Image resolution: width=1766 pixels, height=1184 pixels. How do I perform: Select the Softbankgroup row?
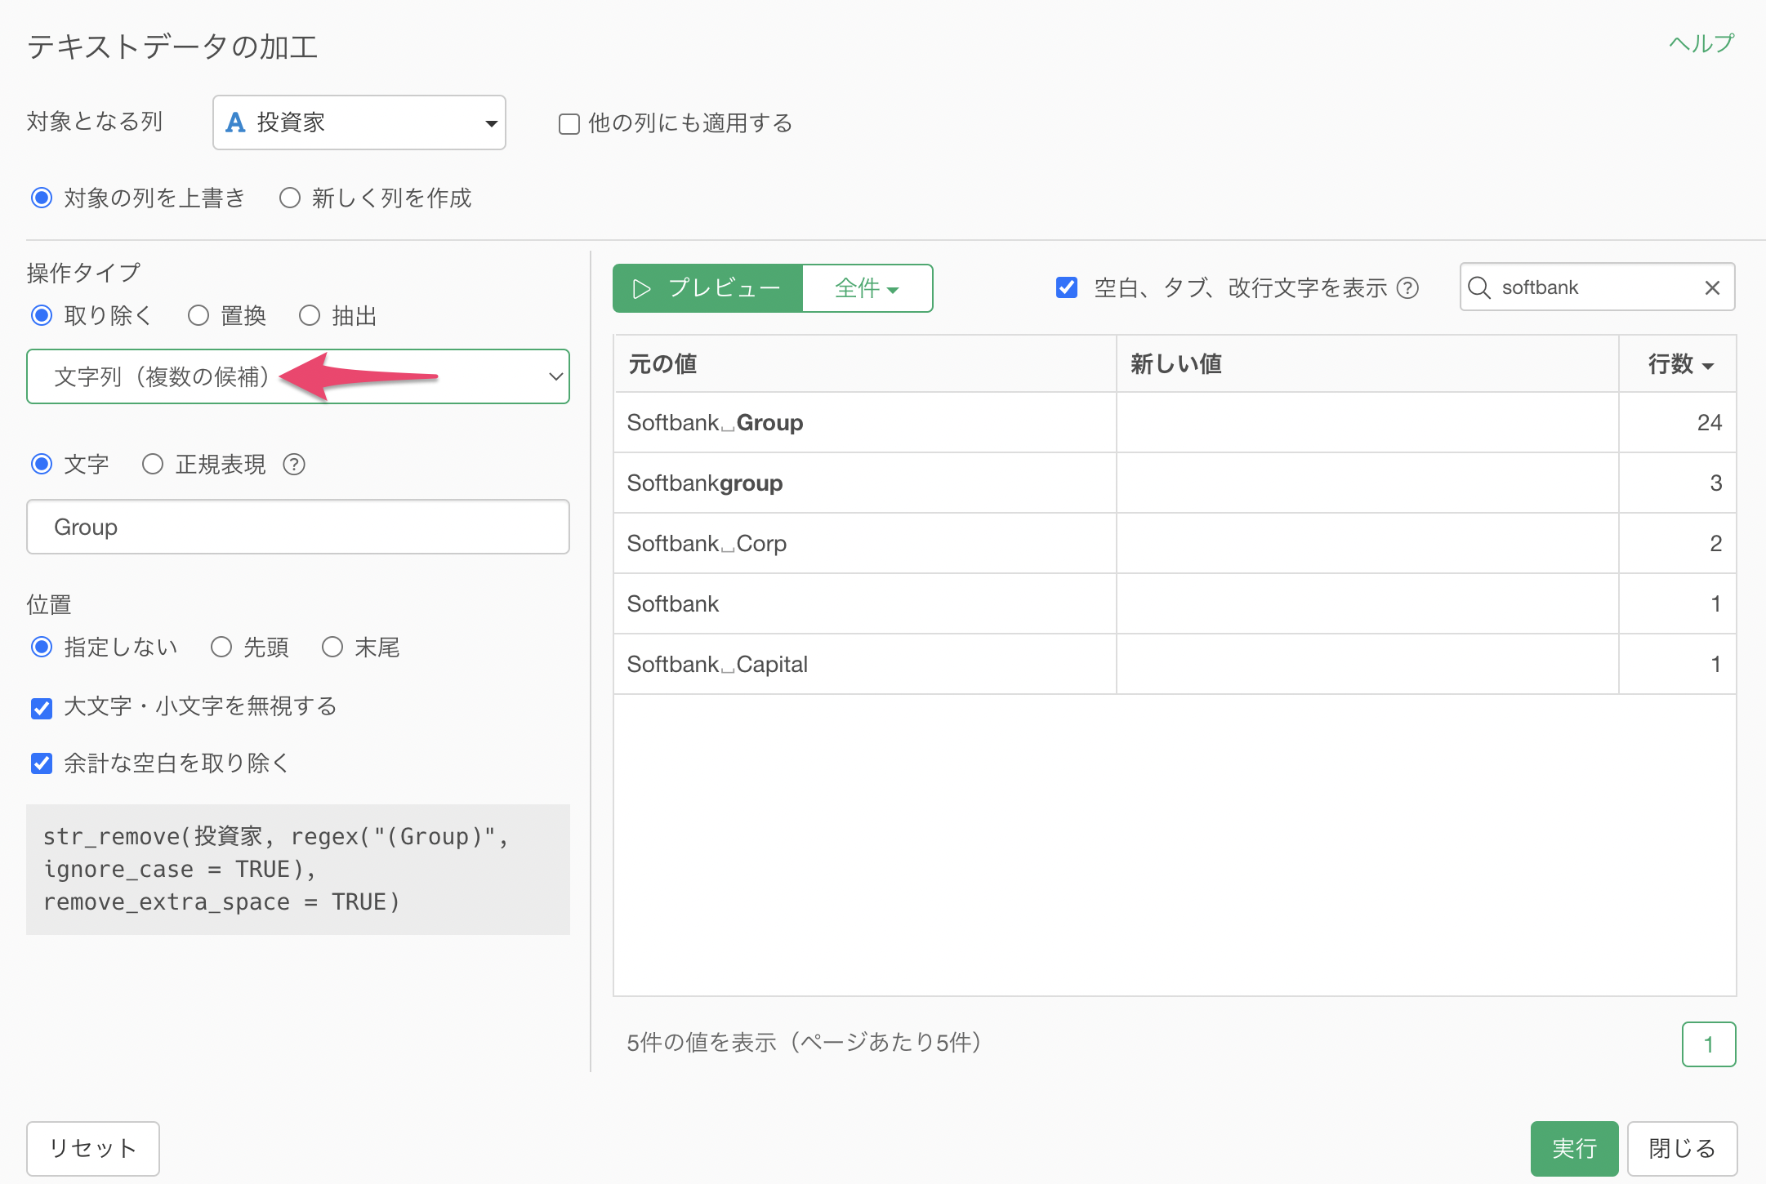click(x=1175, y=483)
